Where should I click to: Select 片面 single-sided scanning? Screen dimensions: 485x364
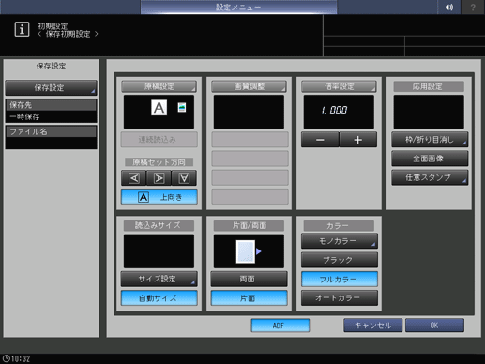pos(249,298)
